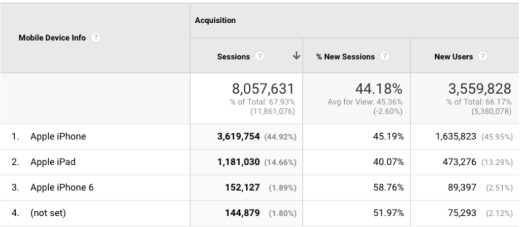The image size is (520, 227).
Task: Click total sessions value 8,057,631
Action: click(x=262, y=89)
